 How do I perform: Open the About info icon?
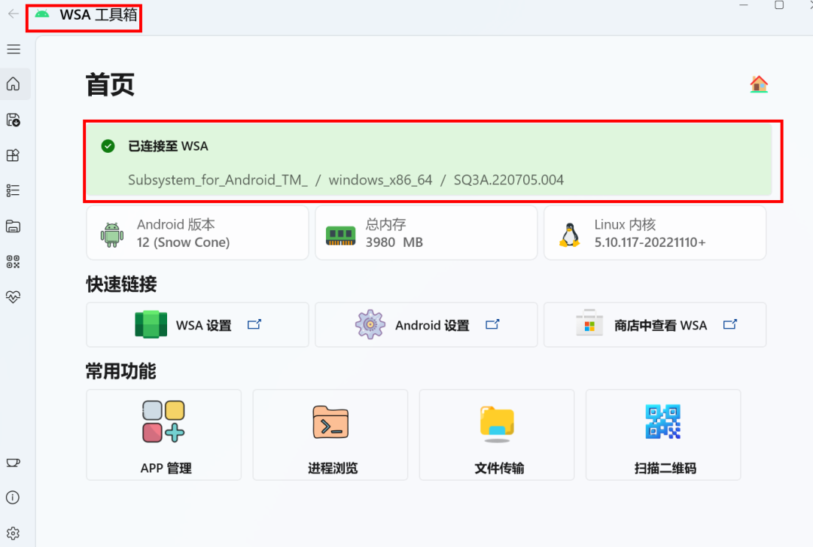14,498
